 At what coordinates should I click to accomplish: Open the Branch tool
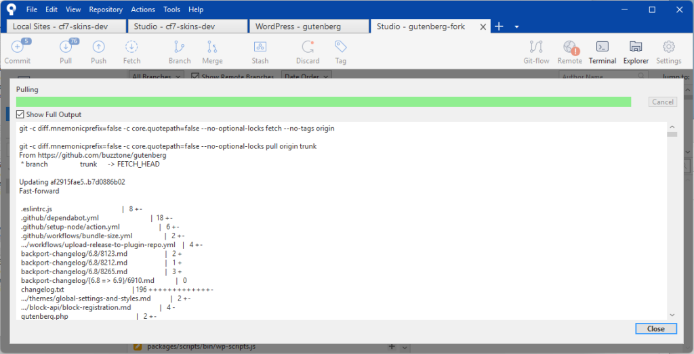(180, 47)
